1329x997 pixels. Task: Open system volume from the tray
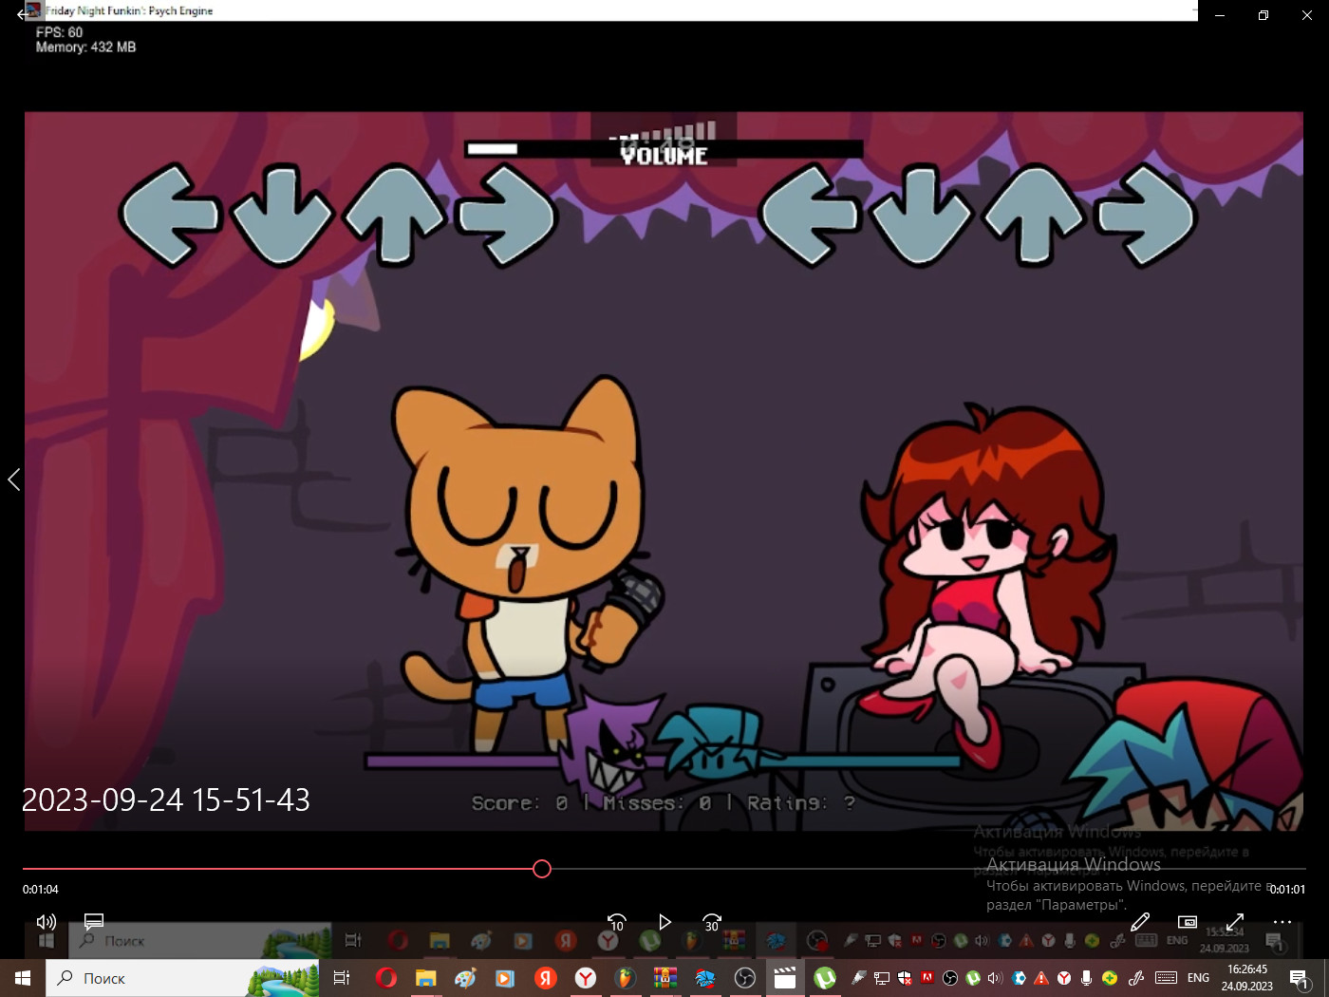click(995, 978)
